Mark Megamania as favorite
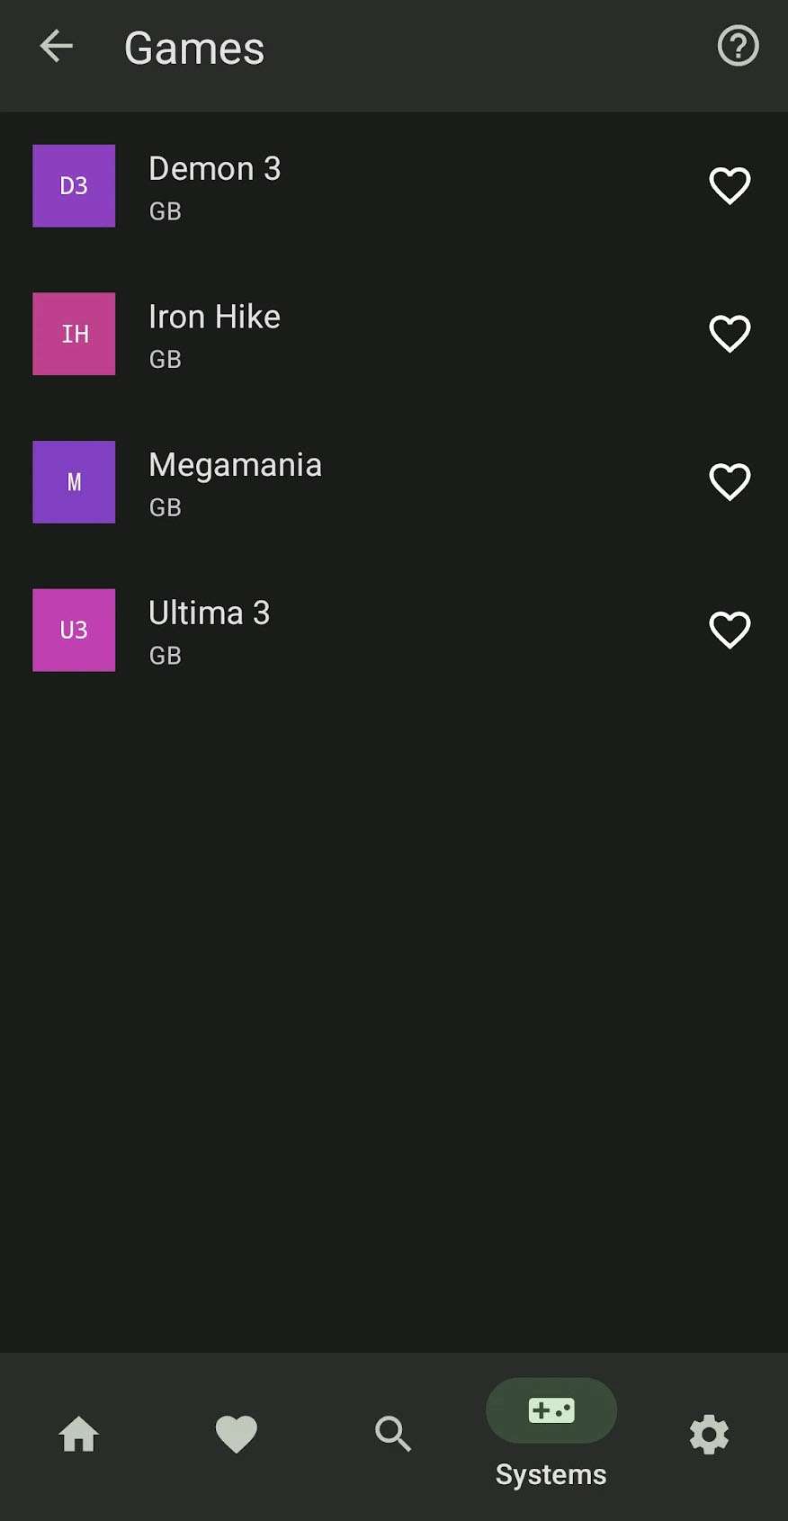Screen dimensions: 788x1521 point(730,482)
